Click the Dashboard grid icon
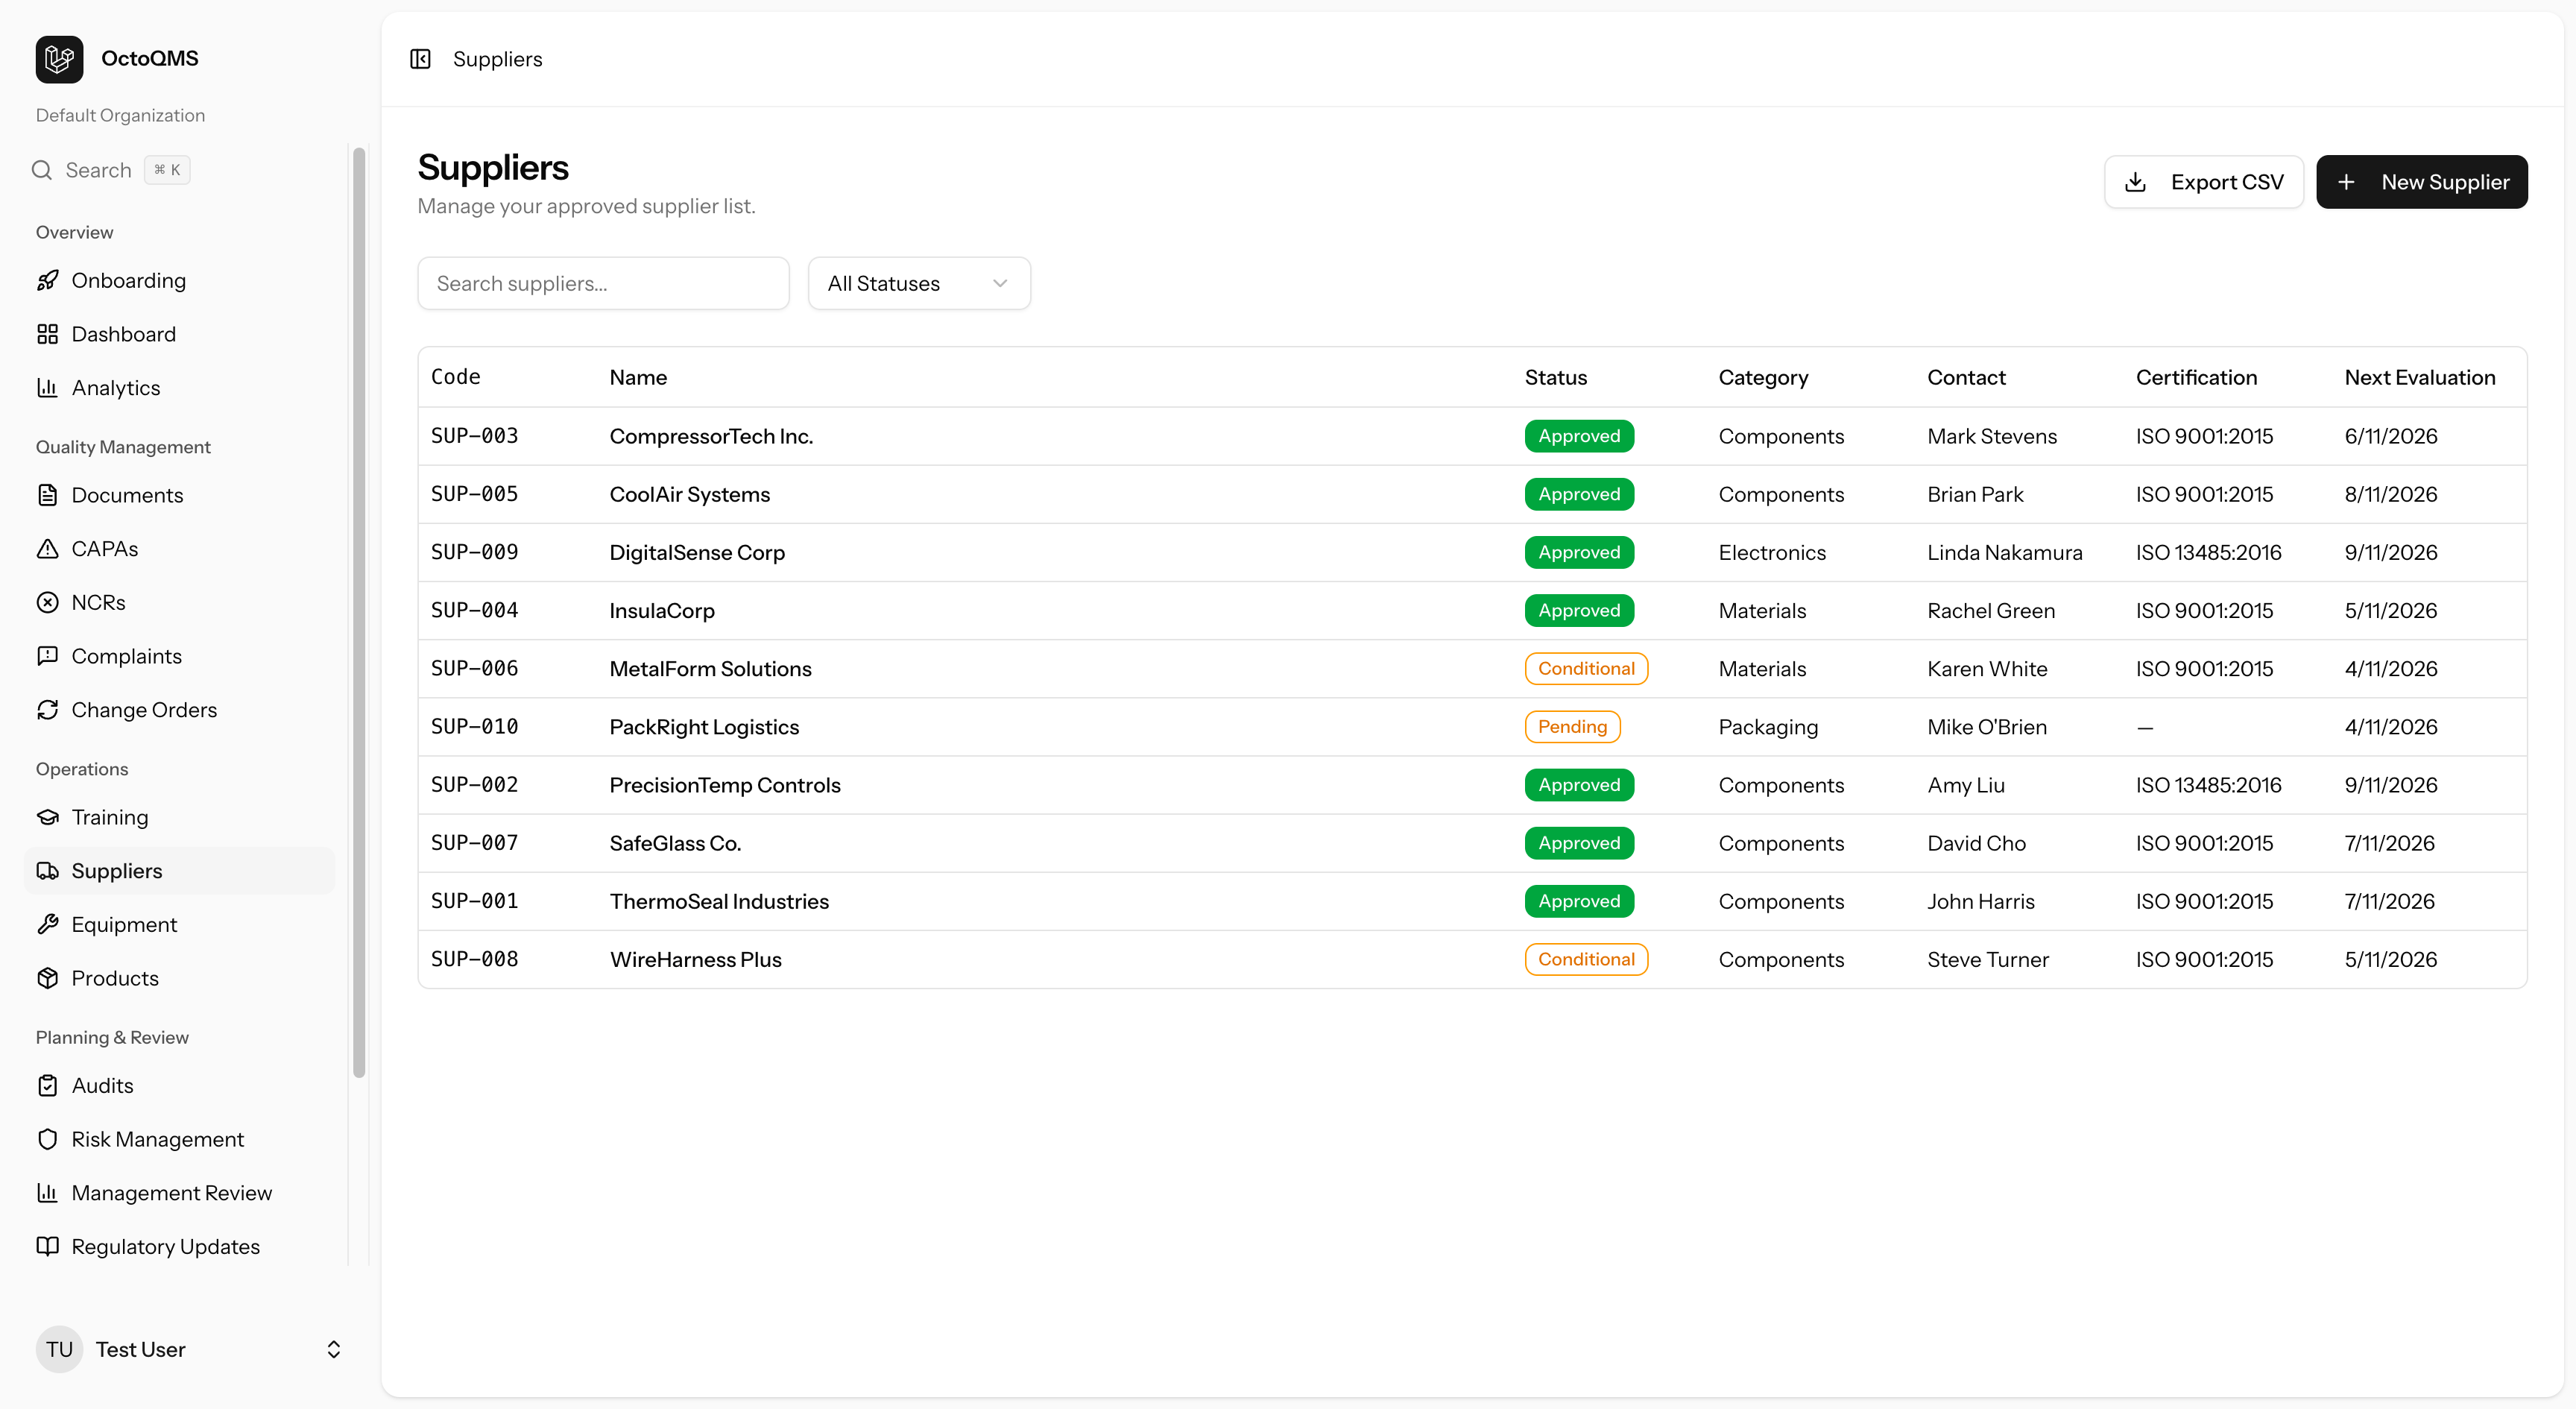The image size is (2576, 1409). click(x=47, y=334)
